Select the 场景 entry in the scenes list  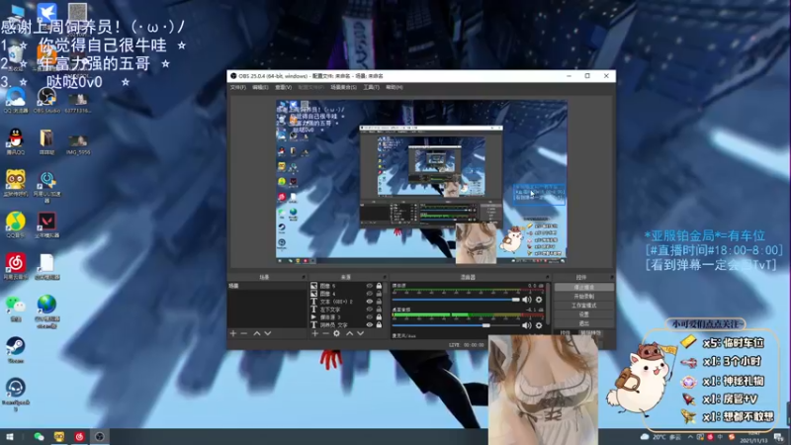click(267, 286)
